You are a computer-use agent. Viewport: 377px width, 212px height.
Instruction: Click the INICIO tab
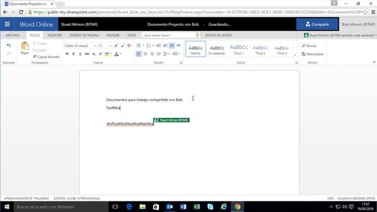[35, 35]
